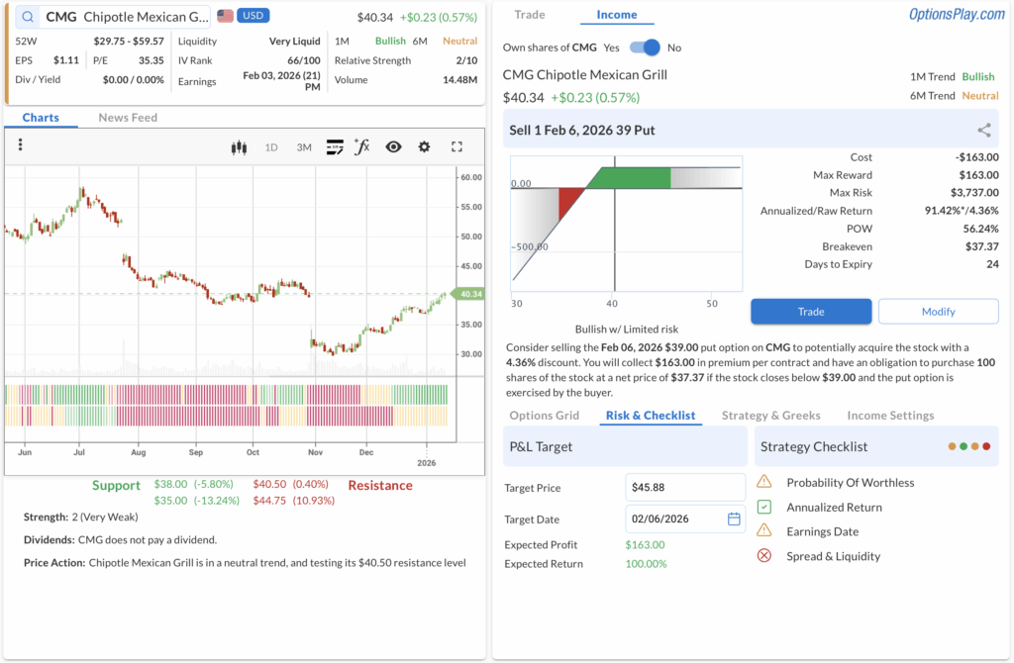Toggle the Own shares of CMG switch
Image resolution: width=1014 pixels, height=663 pixels.
click(x=645, y=47)
